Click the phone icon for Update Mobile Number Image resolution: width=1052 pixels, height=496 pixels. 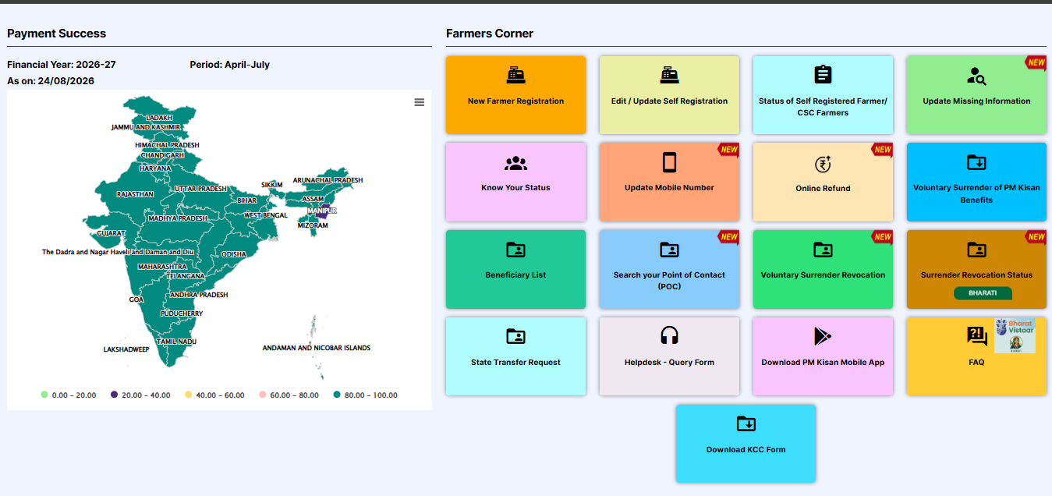[669, 162]
